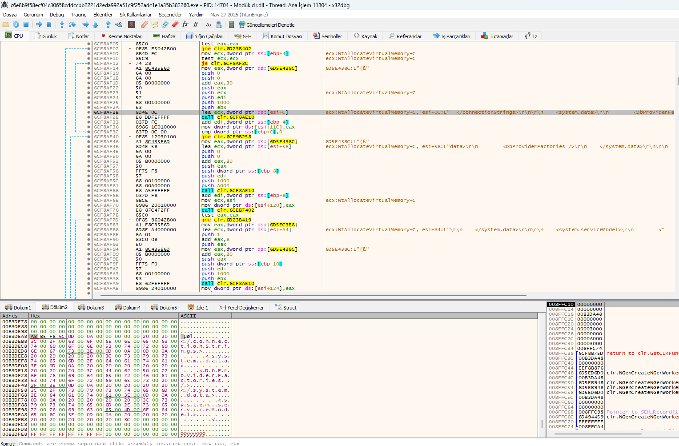Viewport: 679px width, 446px height.
Task: Open the Patches bandage icon
Action: coord(145,24)
